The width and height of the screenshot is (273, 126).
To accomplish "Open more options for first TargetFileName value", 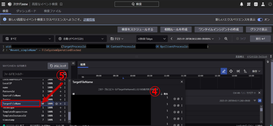I will coord(182,99).
